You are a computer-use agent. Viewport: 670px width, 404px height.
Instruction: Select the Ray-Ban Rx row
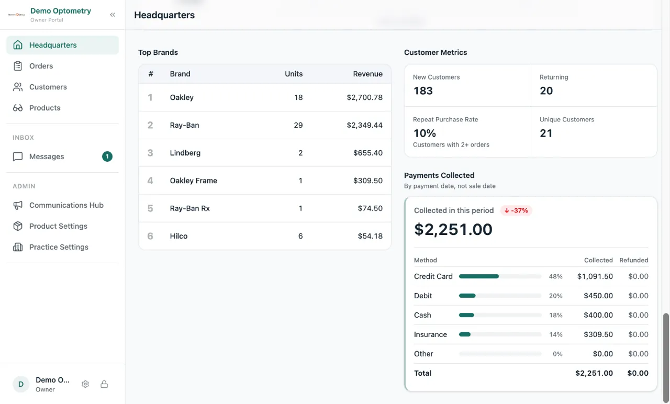coord(265,208)
